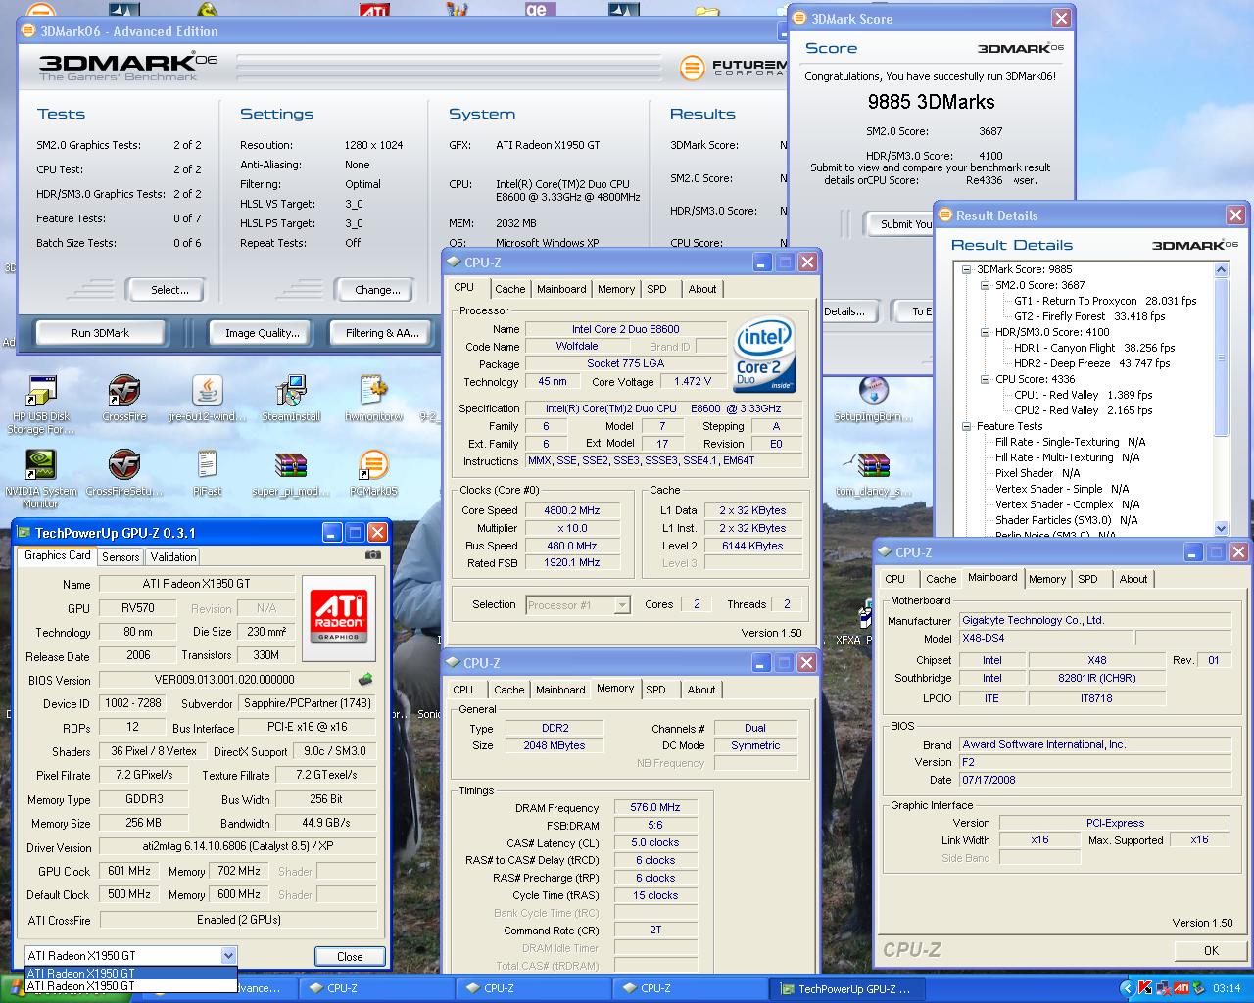Click the partially visible ATI desktop icon
1254x1003 pixels.
coord(374,10)
